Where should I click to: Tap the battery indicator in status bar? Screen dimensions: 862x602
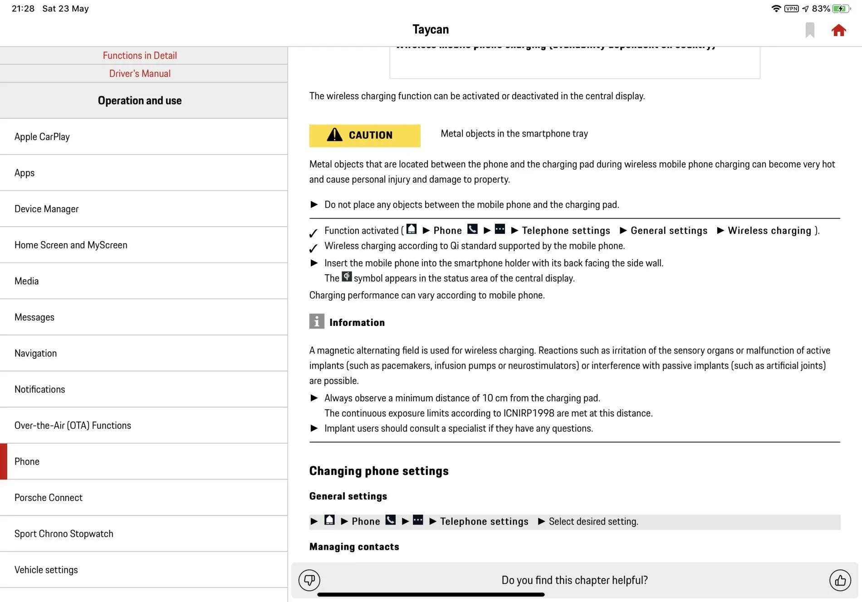(841, 9)
